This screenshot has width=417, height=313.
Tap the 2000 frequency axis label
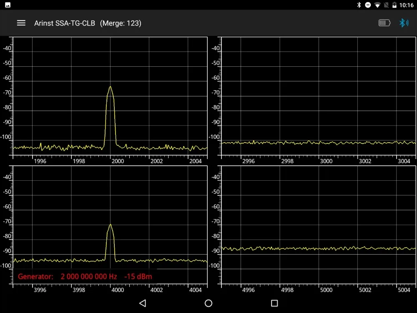pos(118,161)
